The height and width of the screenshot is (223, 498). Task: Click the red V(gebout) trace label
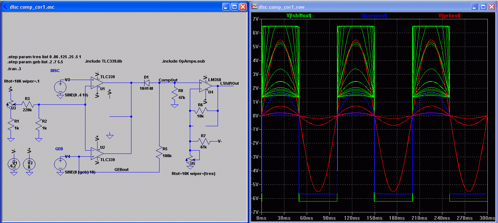[x=449, y=16]
